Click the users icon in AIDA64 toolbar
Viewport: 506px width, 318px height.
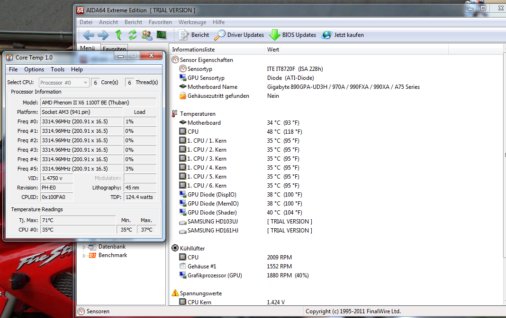coord(147,35)
